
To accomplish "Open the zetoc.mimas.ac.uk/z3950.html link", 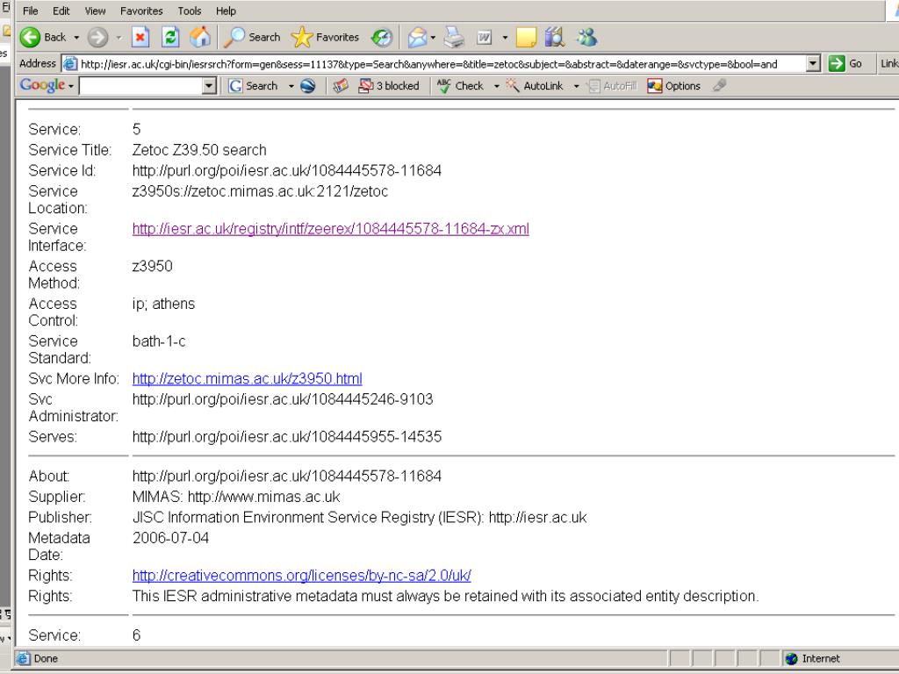I will (x=247, y=378).
